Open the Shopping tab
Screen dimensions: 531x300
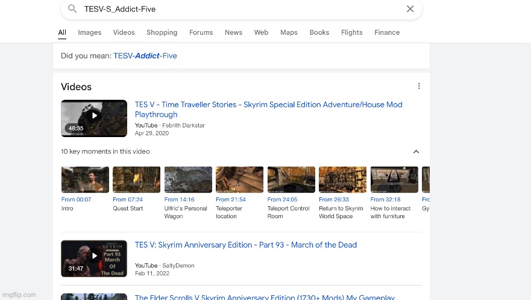(162, 32)
